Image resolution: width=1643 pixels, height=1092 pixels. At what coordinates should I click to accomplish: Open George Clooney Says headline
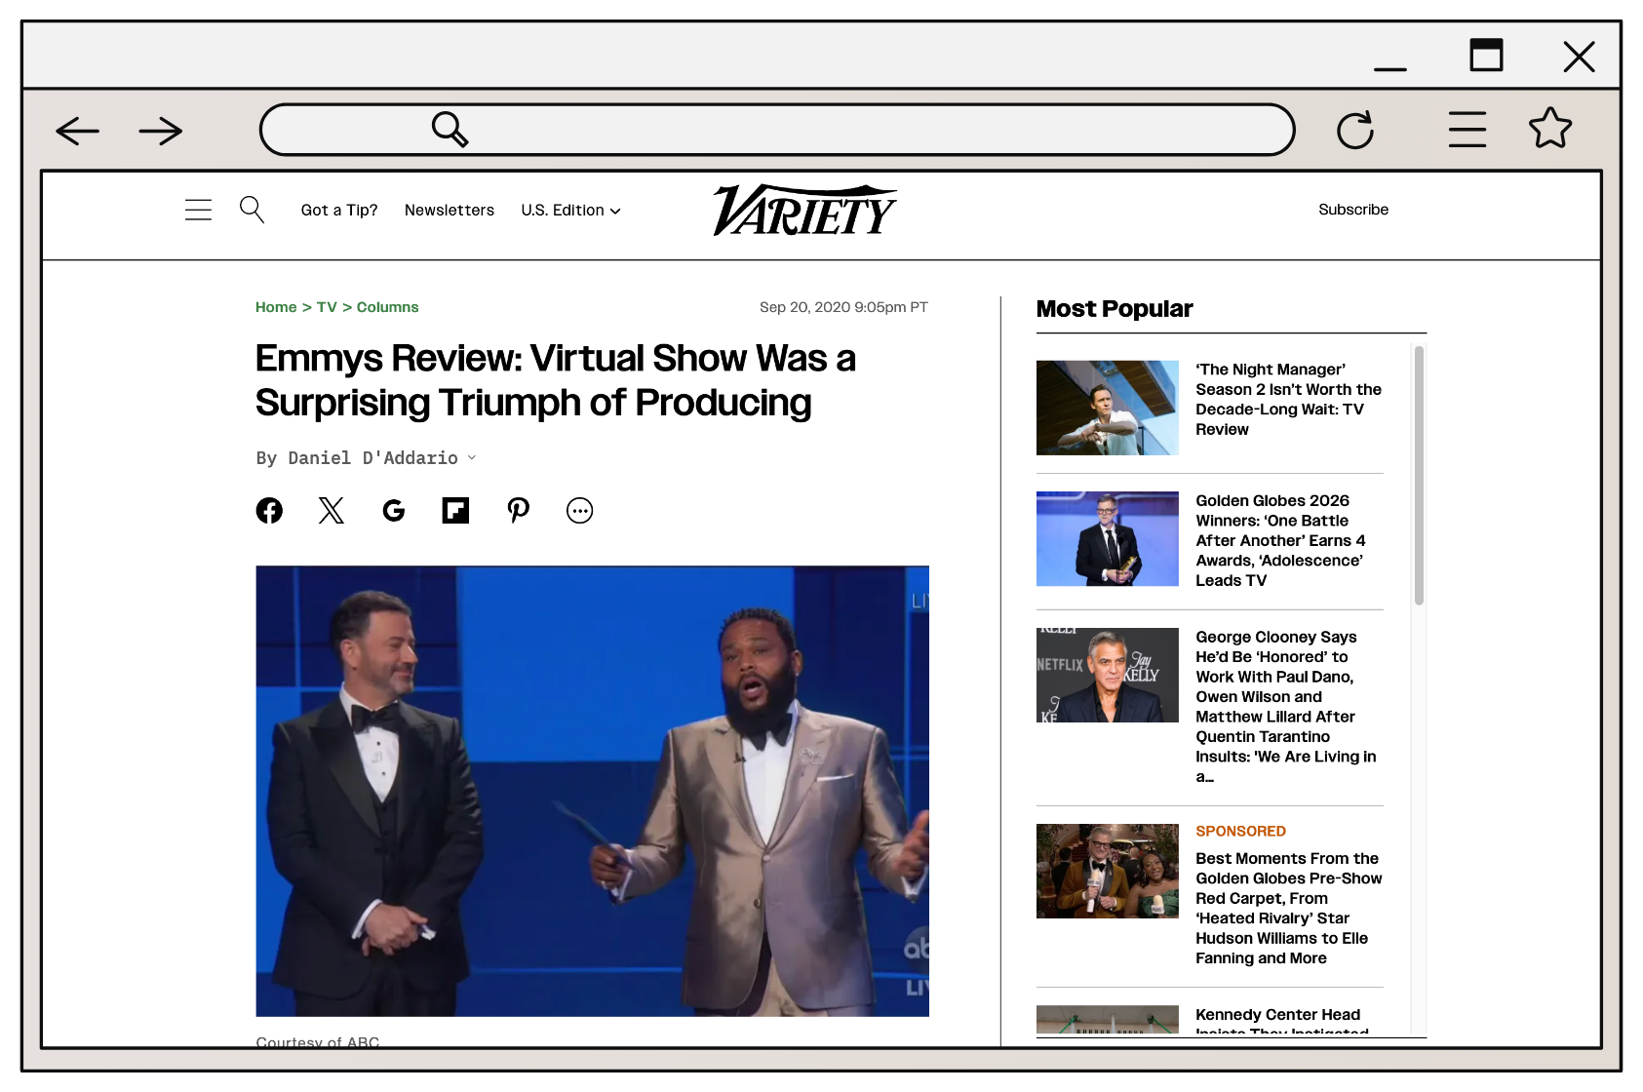1286,706
